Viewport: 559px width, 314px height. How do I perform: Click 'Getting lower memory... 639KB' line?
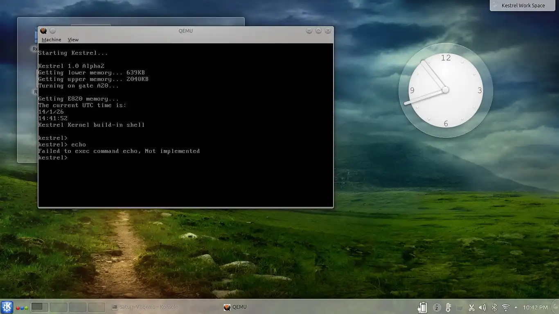pyautogui.click(x=91, y=73)
